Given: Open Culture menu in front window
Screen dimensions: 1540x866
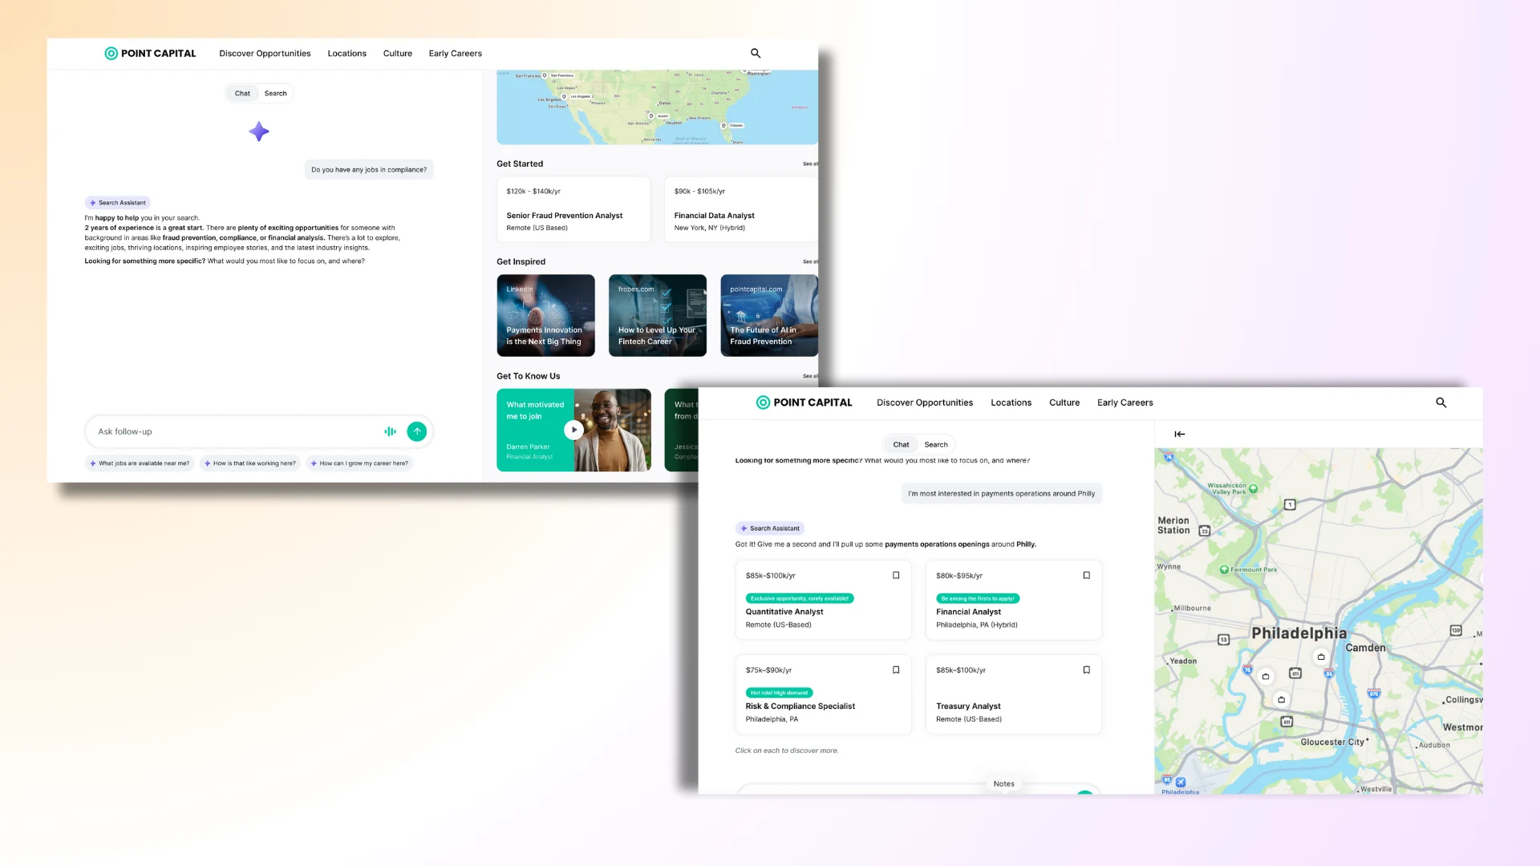Looking at the screenshot, I should 1064,403.
